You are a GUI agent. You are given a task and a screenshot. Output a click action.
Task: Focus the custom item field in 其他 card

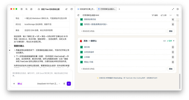123,69
